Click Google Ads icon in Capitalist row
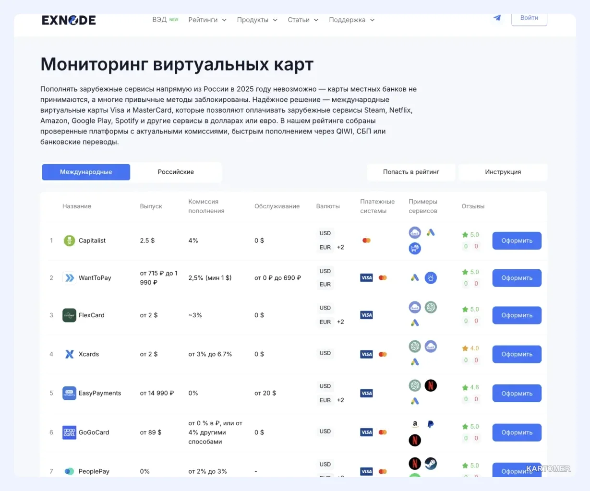This screenshot has height=491, width=590. (x=431, y=233)
